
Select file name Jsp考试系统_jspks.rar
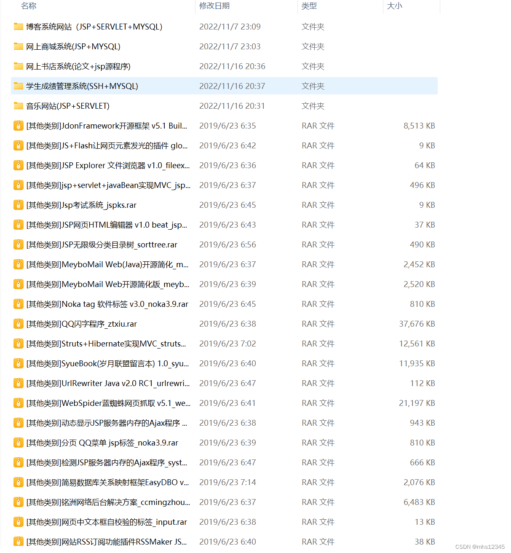(x=81, y=205)
